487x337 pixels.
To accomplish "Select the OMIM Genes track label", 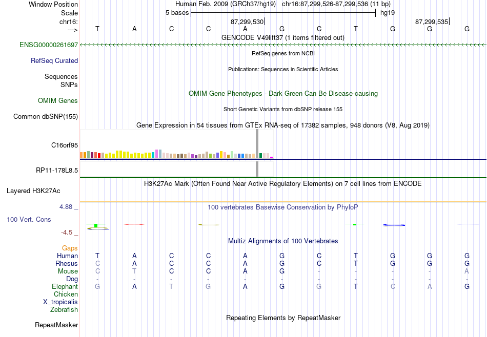I will (58, 100).
